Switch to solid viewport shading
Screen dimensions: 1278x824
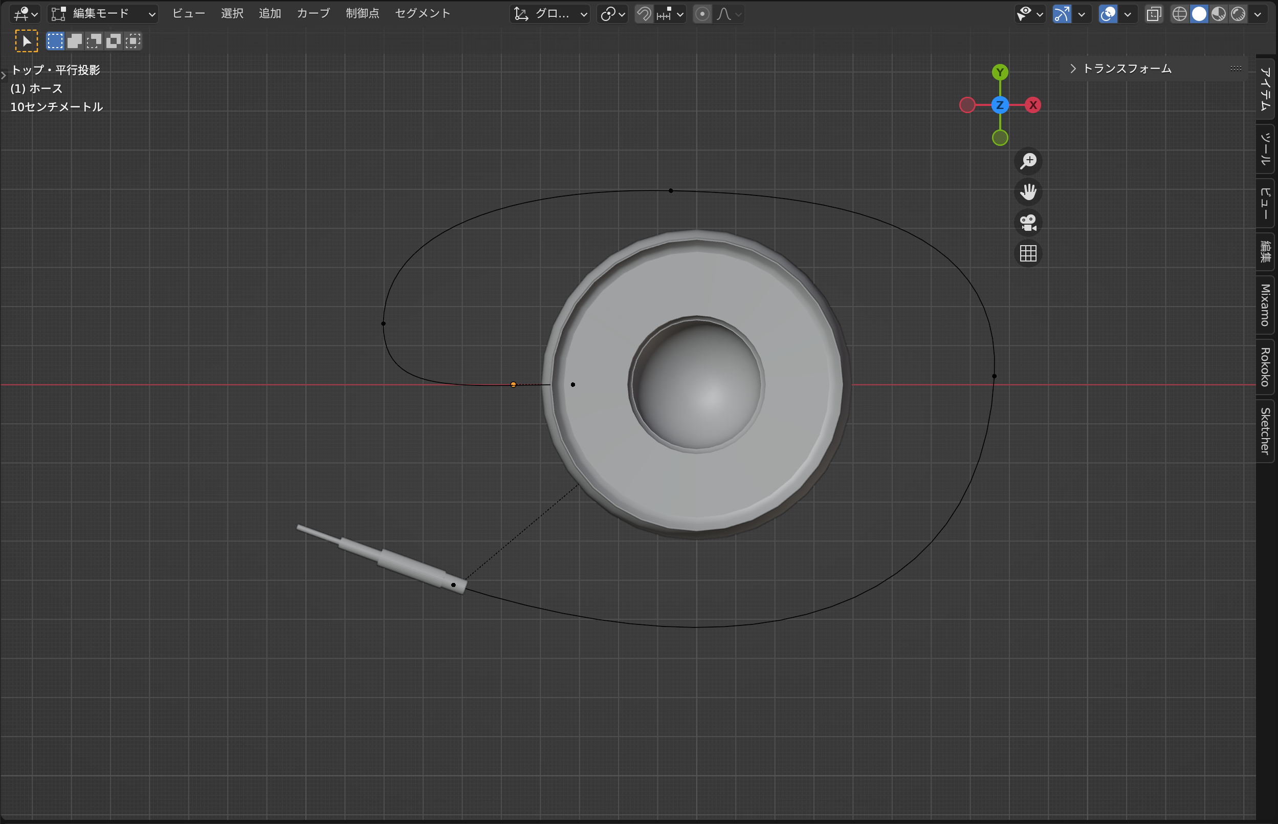[1199, 14]
